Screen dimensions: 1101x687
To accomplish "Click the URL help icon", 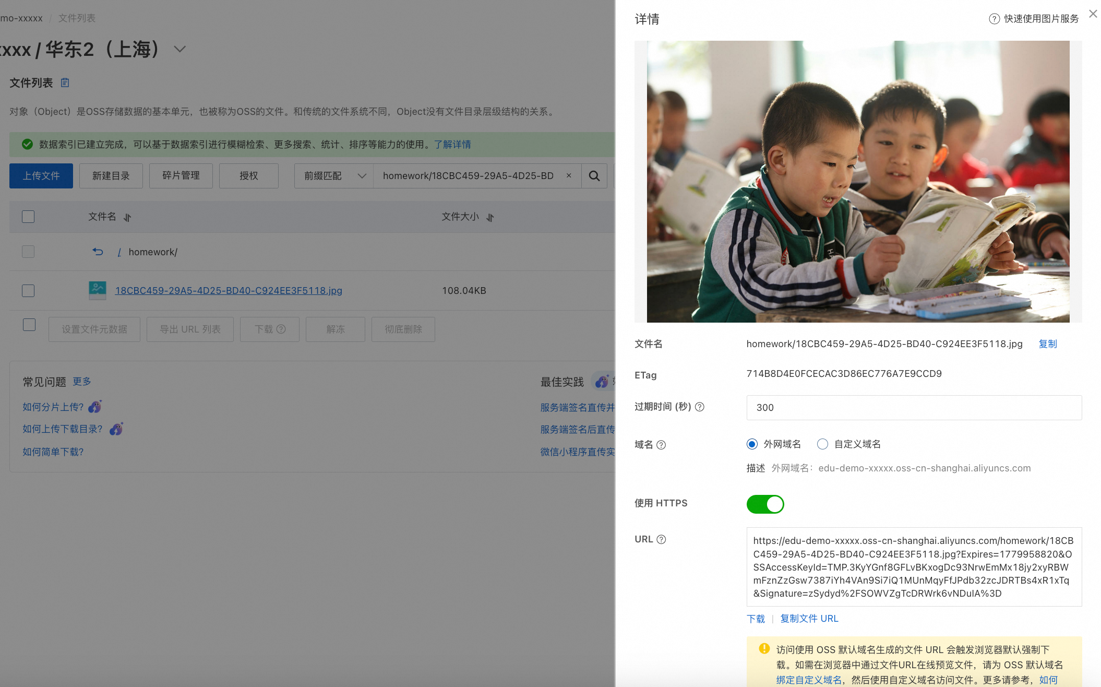I will (x=661, y=539).
